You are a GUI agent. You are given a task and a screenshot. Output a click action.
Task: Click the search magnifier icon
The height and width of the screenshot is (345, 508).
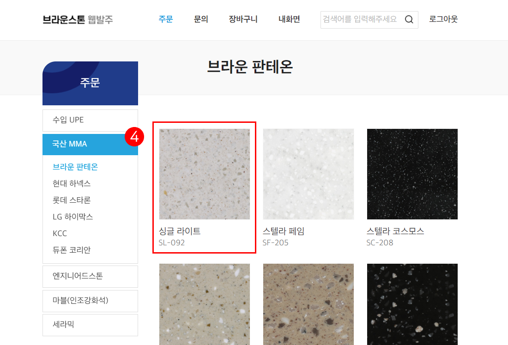click(409, 19)
